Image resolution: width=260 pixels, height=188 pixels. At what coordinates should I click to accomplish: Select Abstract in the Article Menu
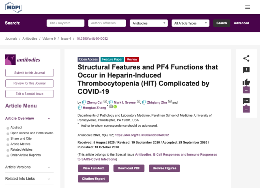pos(16,127)
